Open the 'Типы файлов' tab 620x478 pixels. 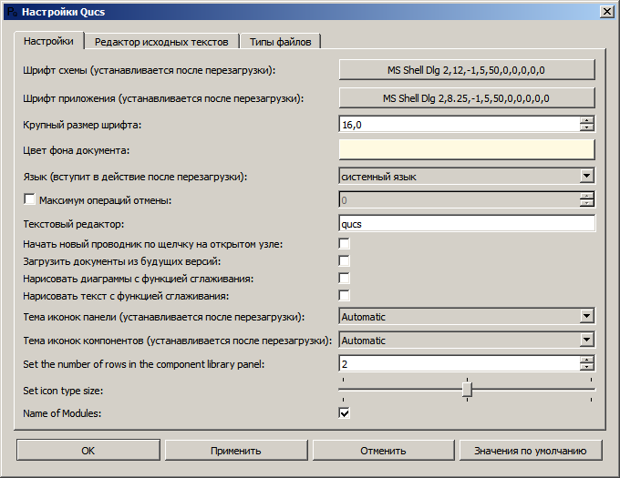(x=280, y=42)
